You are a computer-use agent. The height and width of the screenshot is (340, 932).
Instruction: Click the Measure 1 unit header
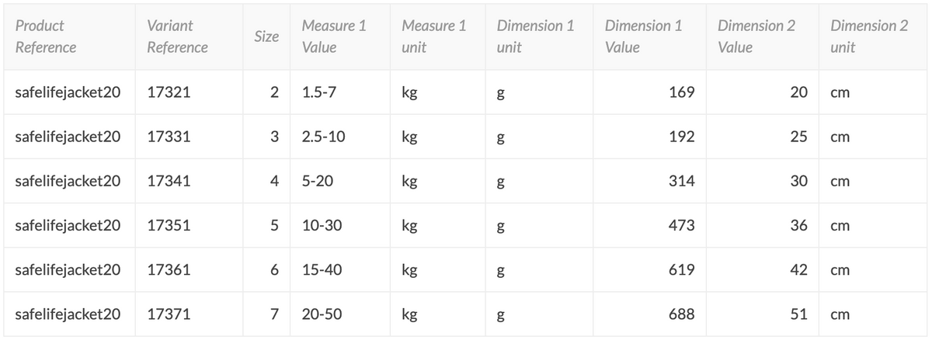(433, 36)
